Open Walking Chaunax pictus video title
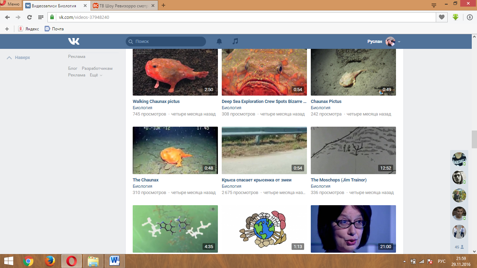Screen dimensions: 477x268 [156, 102]
